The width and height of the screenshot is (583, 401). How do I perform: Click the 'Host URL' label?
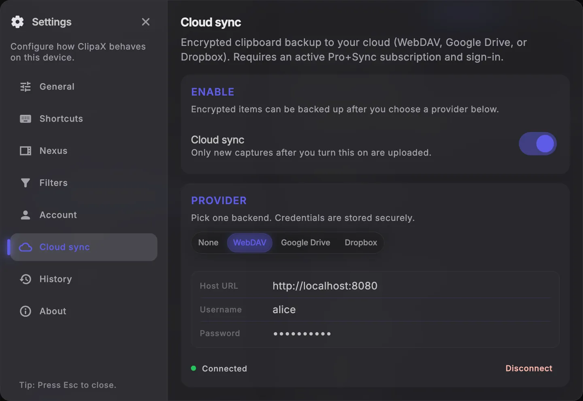pos(219,286)
